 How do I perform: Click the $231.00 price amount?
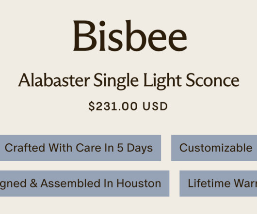click(113, 106)
